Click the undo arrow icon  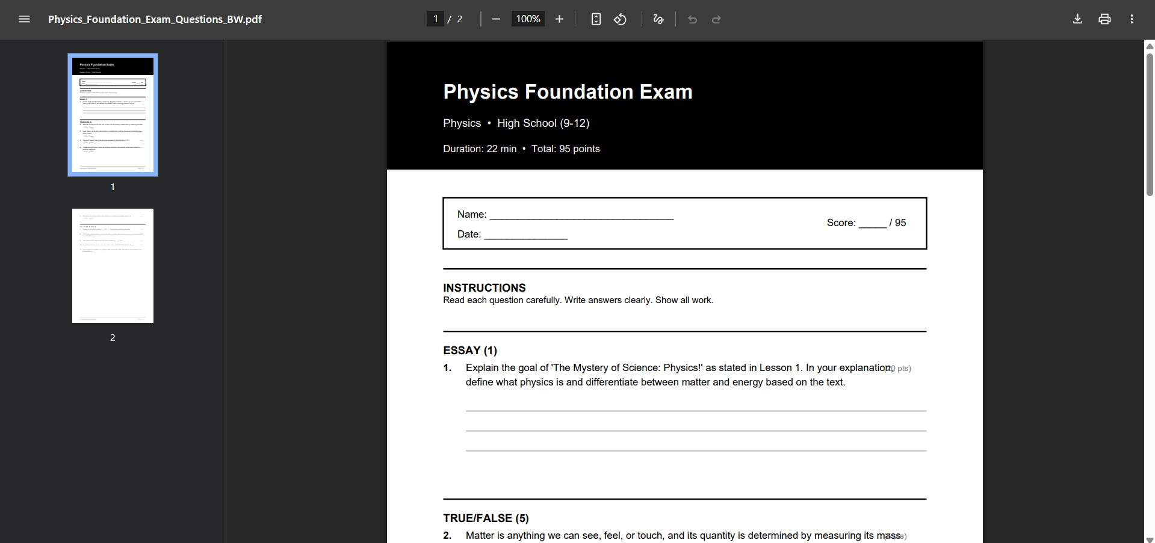(693, 19)
